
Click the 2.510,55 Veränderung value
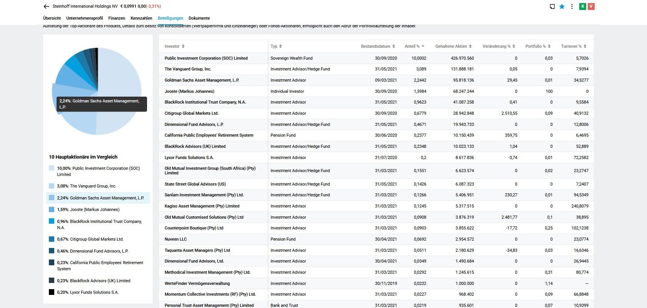(x=509, y=113)
